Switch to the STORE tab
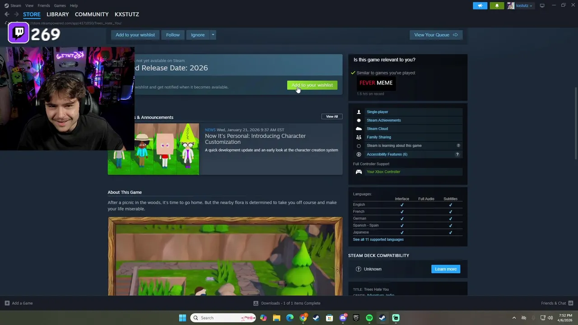This screenshot has height=325, width=578. coord(32,14)
